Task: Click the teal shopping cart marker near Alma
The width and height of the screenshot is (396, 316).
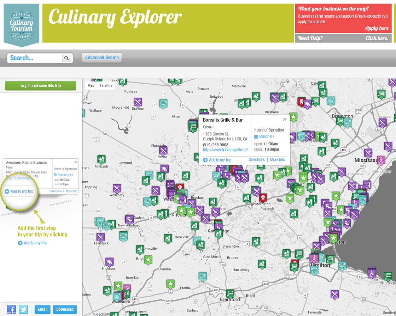Action: coord(163,104)
